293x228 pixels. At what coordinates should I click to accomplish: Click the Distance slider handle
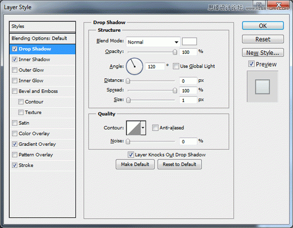(128, 81)
